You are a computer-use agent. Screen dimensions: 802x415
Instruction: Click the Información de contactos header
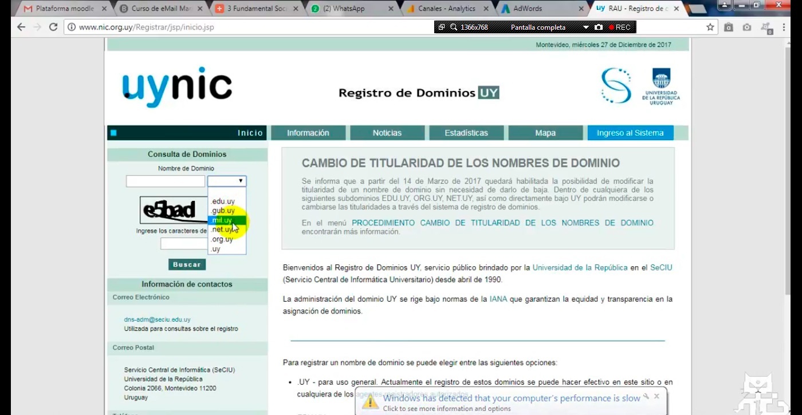click(x=187, y=284)
